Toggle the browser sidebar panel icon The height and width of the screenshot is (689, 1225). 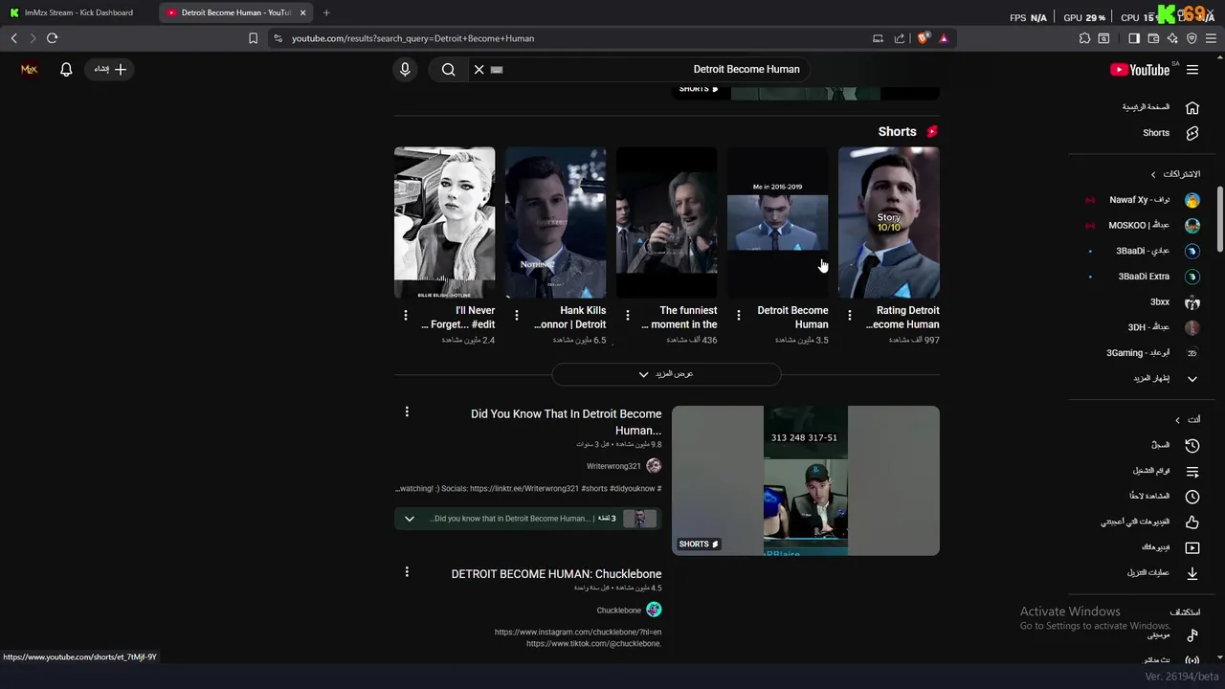(x=1134, y=38)
